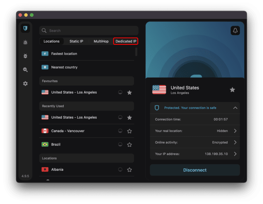This screenshot has width=263, height=204.
Task: Open notifications bell icon
Action: coord(235,30)
